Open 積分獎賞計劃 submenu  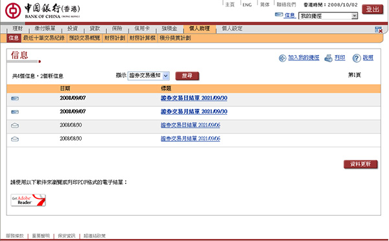click(x=175, y=38)
